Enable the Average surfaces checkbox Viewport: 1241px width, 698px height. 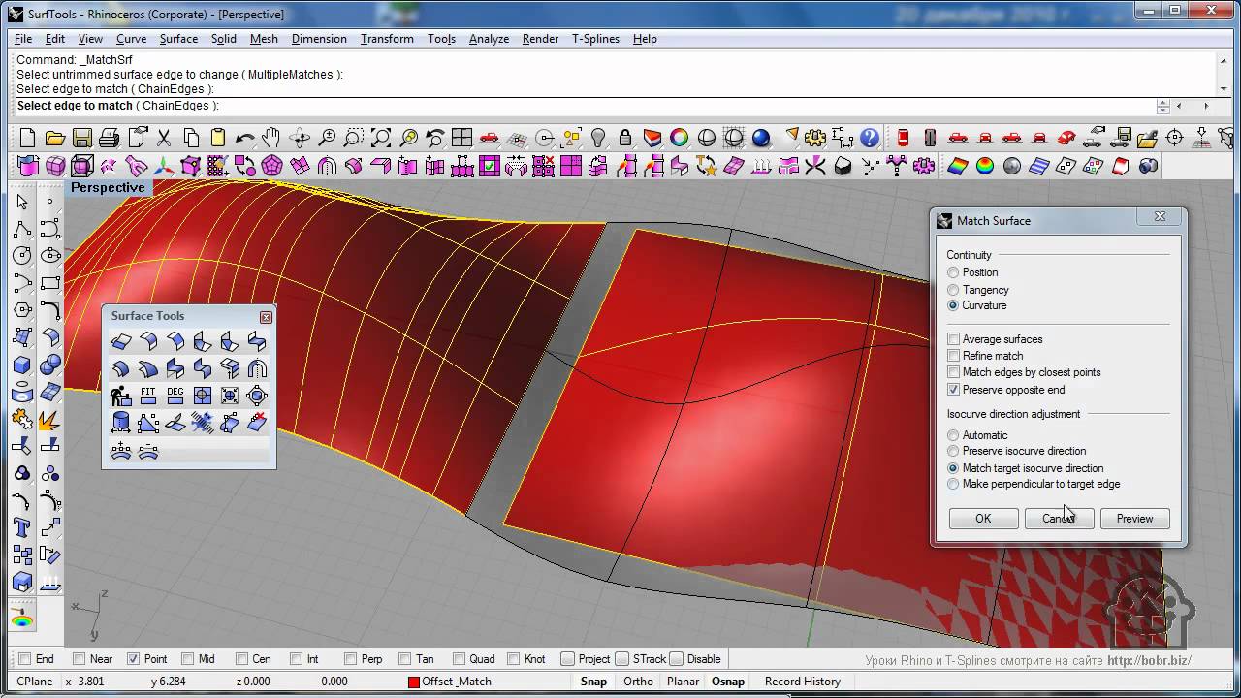pyautogui.click(x=954, y=339)
